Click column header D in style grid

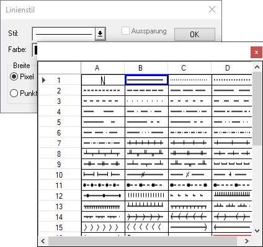tap(232, 68)
